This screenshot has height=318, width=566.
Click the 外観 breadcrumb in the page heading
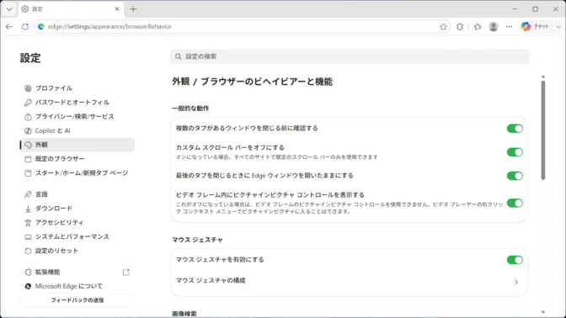[180, 82]
